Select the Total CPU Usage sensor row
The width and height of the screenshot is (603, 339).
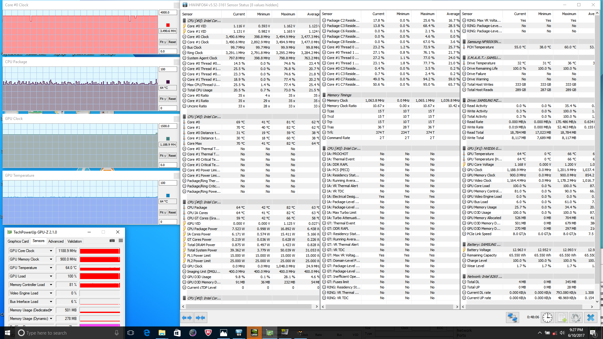[251, 90]
